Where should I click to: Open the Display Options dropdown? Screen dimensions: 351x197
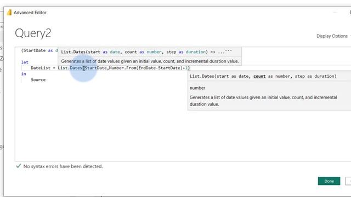point(333,36)
